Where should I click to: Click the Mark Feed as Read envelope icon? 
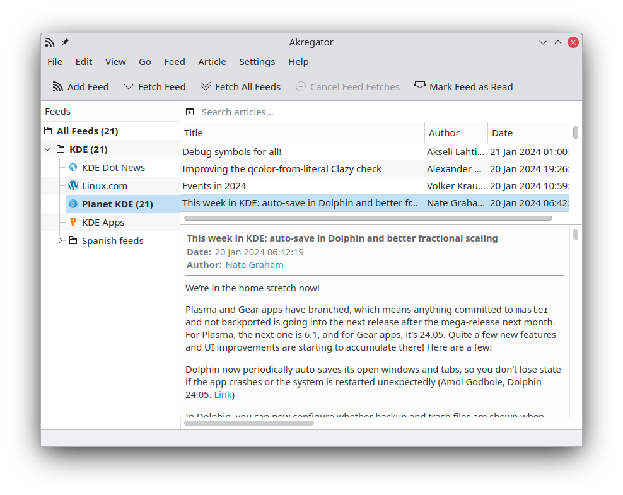pyautogui.click(x=420, y=87)
